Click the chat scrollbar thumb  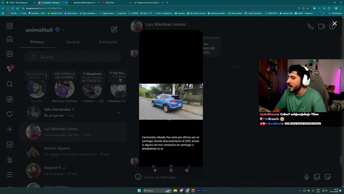341,160
